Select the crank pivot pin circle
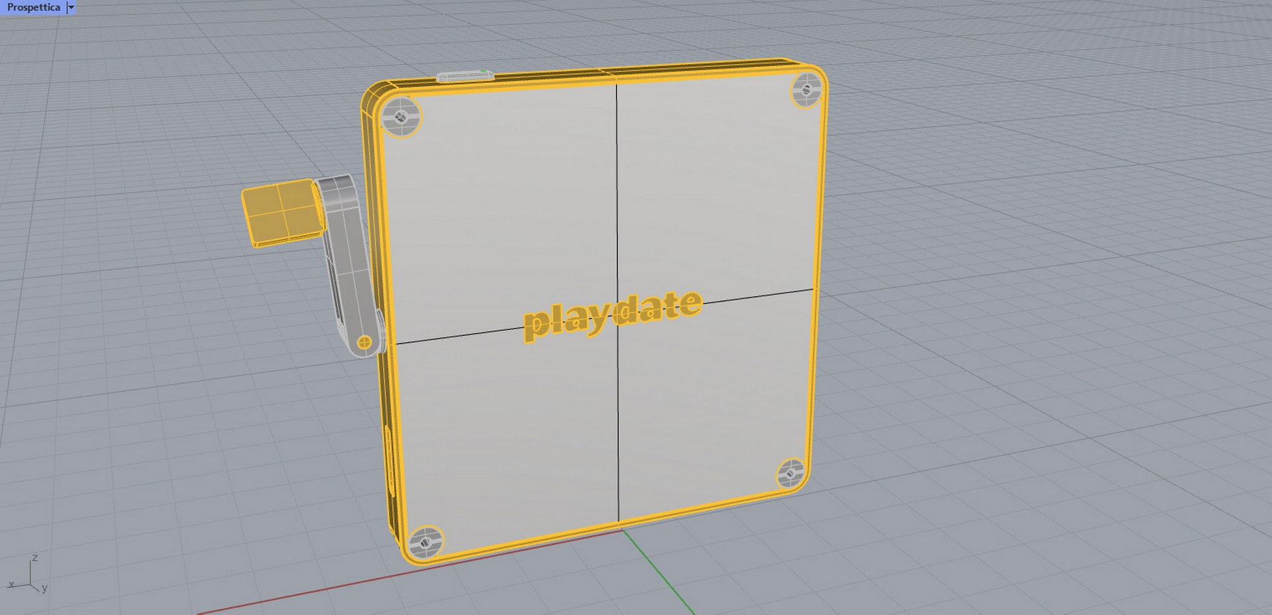The height and width of the screenshot is (615, 1272). pos(363,343)
